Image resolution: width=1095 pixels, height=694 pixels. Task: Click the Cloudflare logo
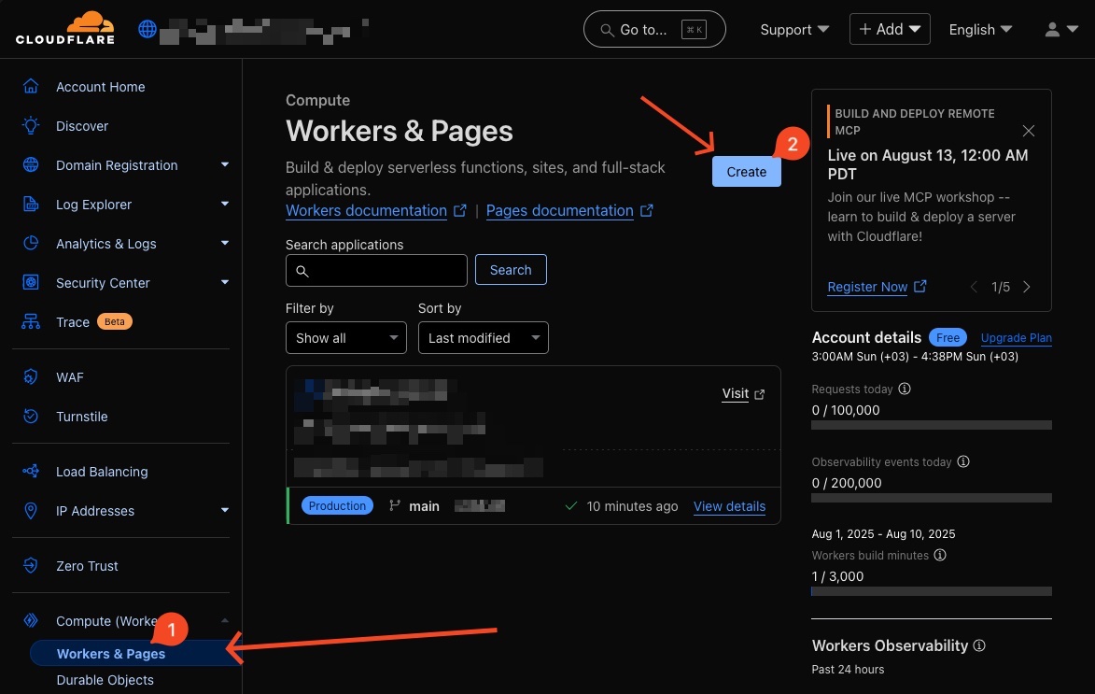[x=65, y=29]
